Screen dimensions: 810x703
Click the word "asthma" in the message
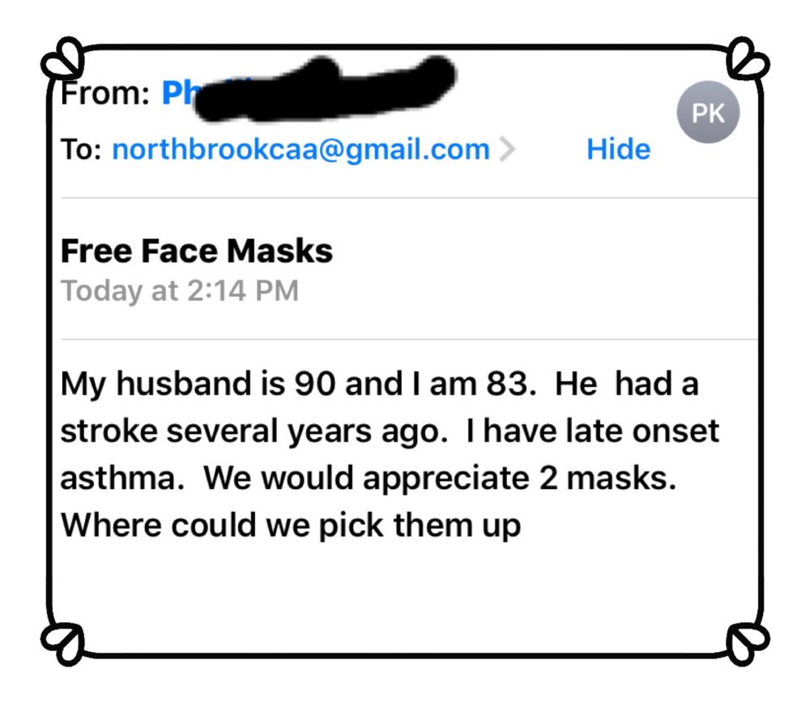click(x=121, y=478)
